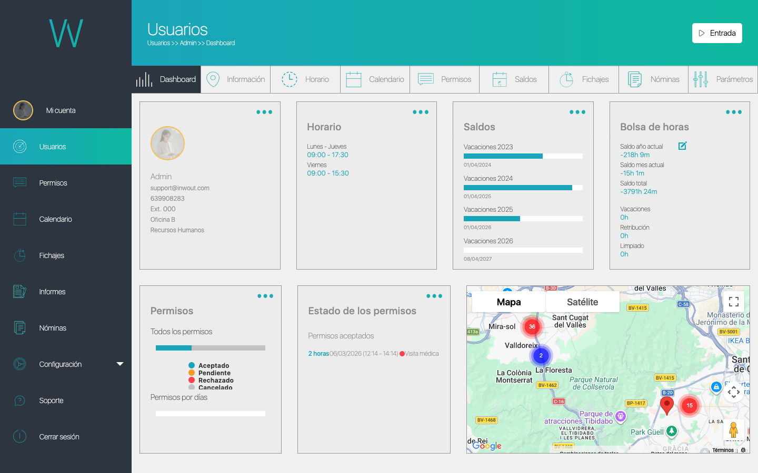This screenshot has width=758, height=473.
Task: Click the Admin profile photo
Action: (167, 143)
